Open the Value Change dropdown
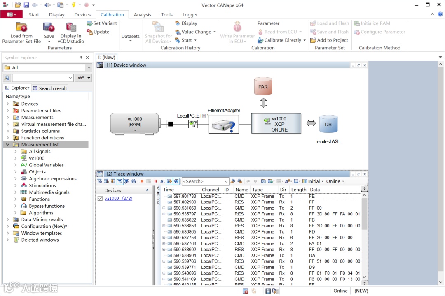Image resolution: width=445 pixels, height=296 pixels. pyautogui.click(x=215, y=32)
